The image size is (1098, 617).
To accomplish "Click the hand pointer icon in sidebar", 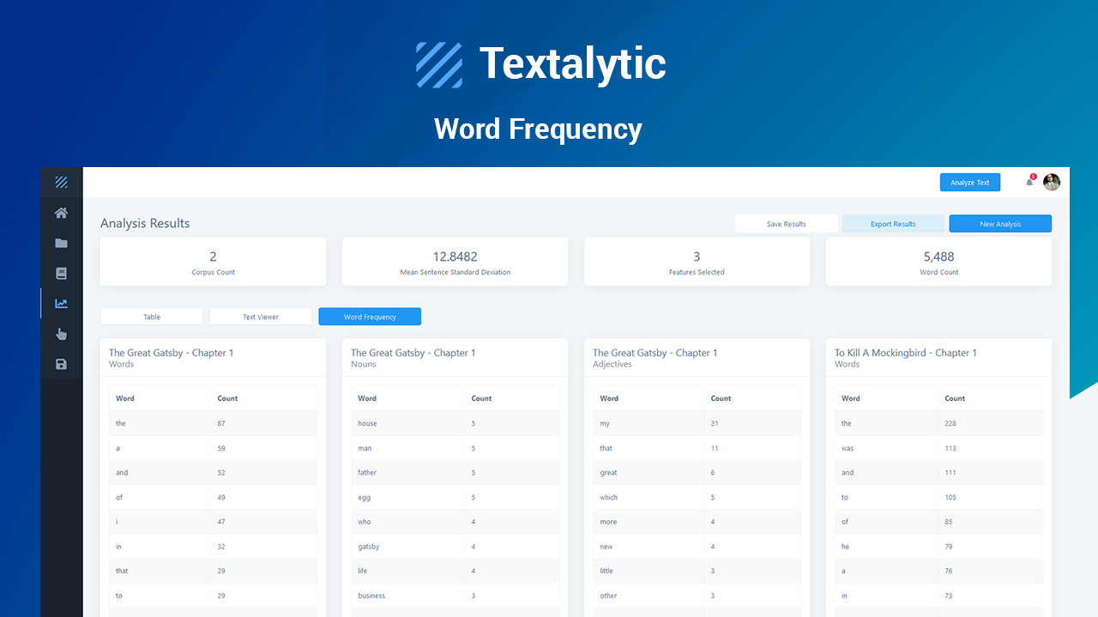I will 61,333.
